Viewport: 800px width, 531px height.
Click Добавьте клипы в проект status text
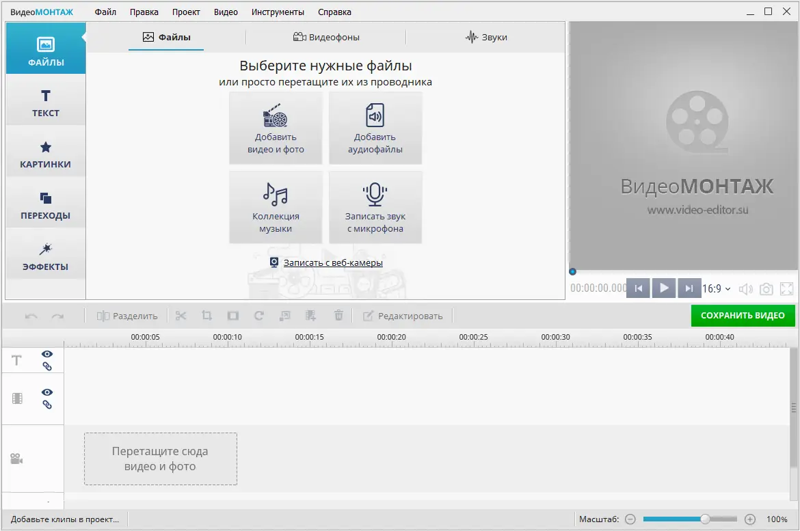(65, 519)
